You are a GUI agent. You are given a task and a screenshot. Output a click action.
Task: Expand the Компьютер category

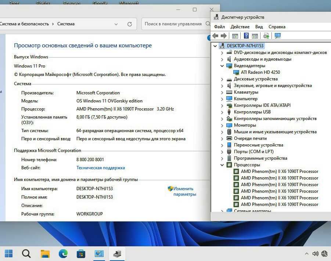(x=222, y=99)
